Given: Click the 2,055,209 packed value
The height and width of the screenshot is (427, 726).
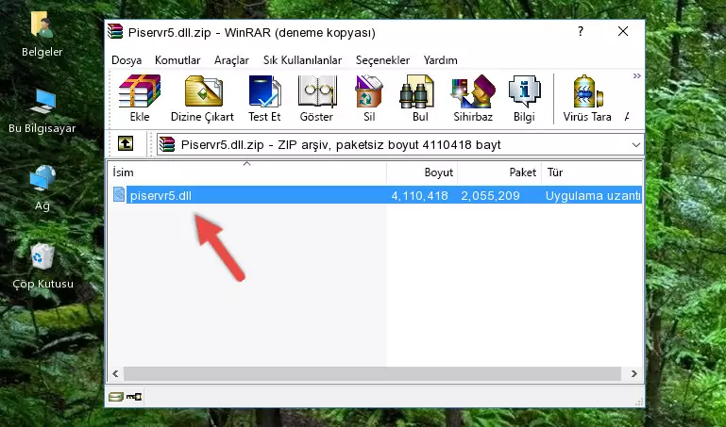Looking at the screenshot, I should click(490, 195).
